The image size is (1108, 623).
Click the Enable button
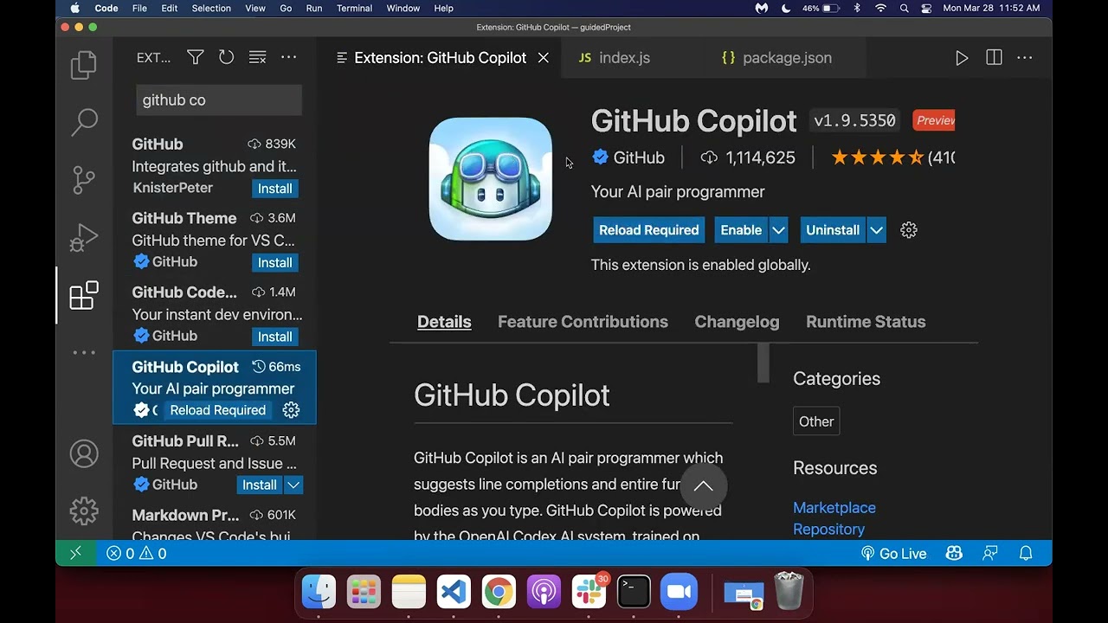741,230
